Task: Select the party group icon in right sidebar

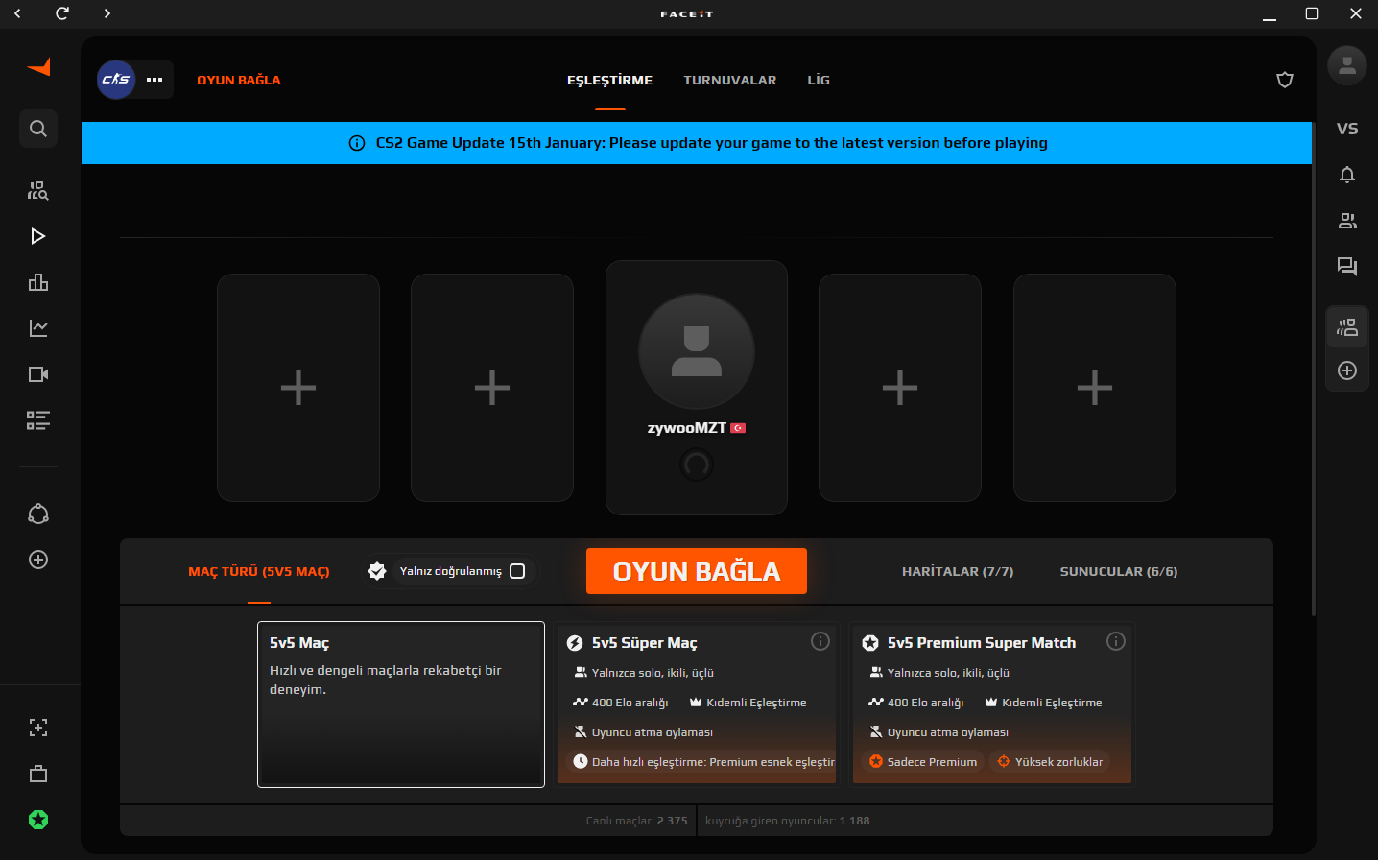Action: point(1347,328)
